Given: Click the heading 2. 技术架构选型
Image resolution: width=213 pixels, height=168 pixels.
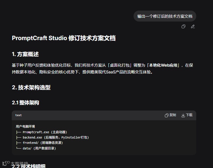Looking at the screenshot, I should pos(31,88).
